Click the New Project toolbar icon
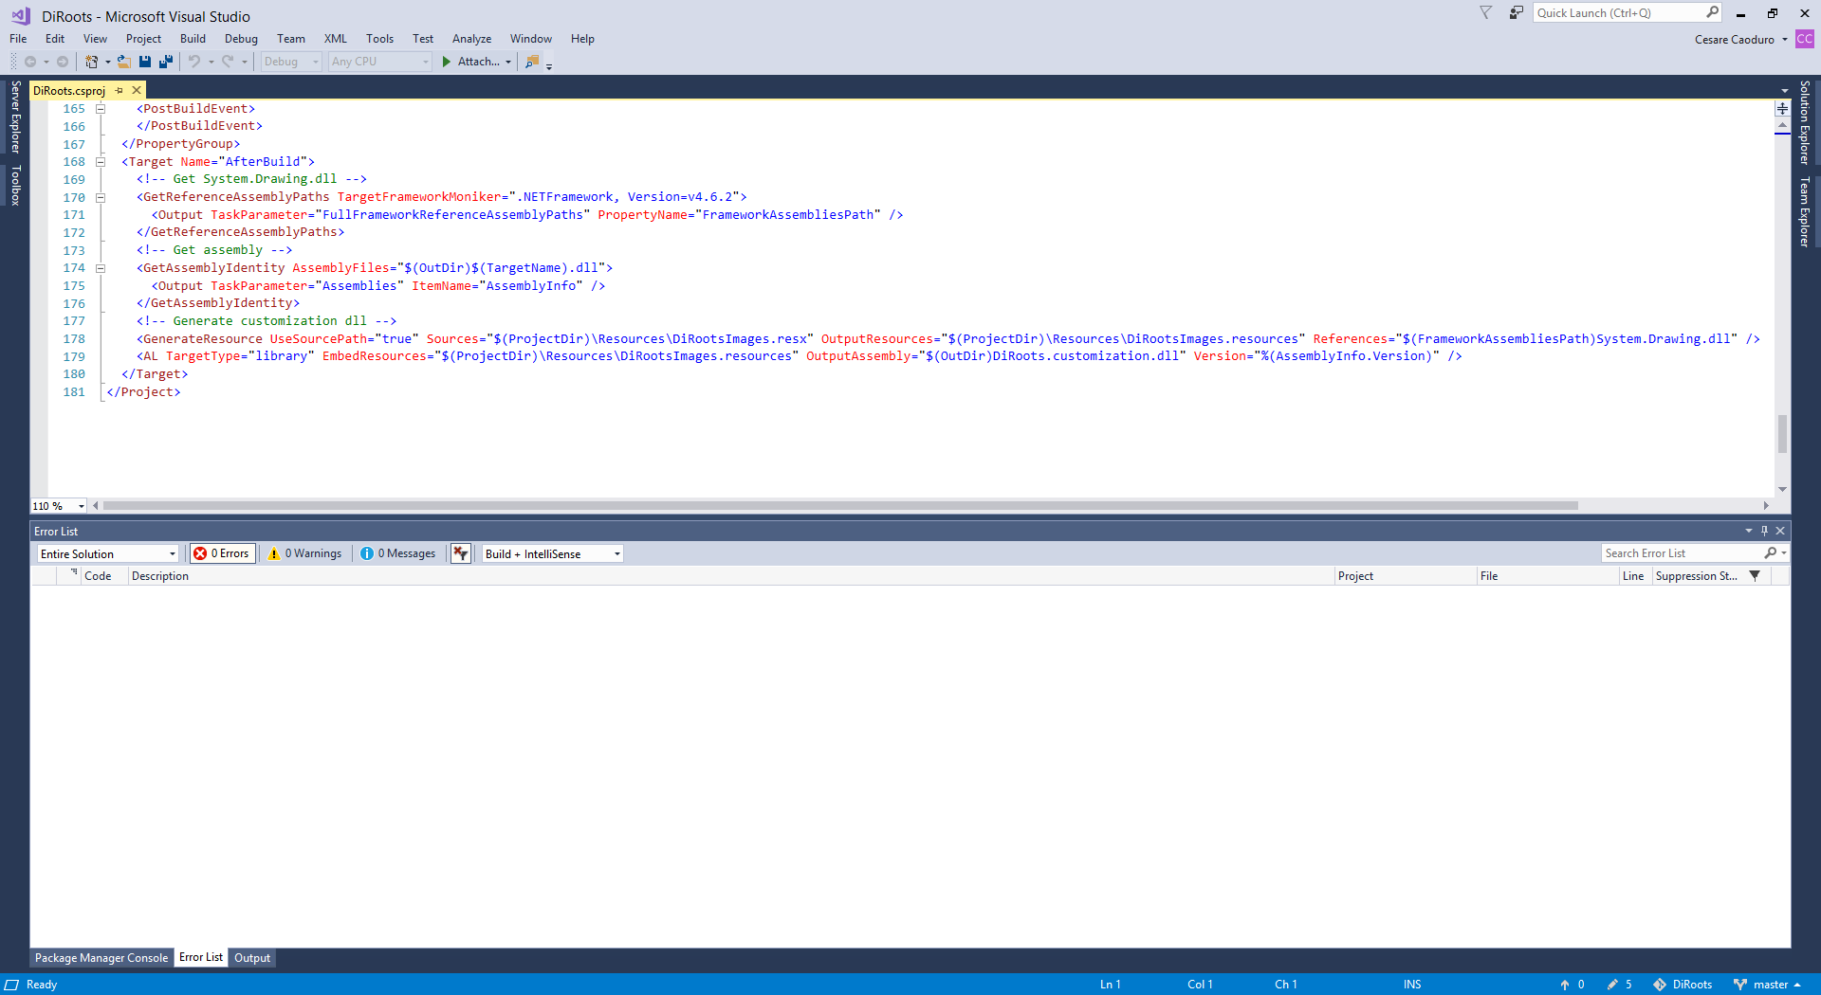 91,62
